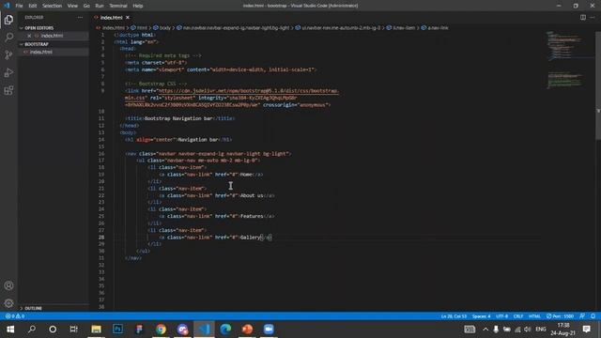Click the editor vertical scrollbar

coord(598,85)
